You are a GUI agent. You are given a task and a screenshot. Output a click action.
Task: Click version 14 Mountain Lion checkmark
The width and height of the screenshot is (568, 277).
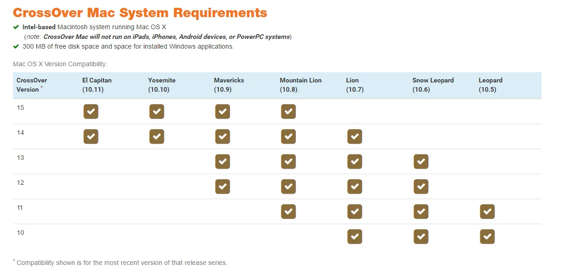pos(288,137)
